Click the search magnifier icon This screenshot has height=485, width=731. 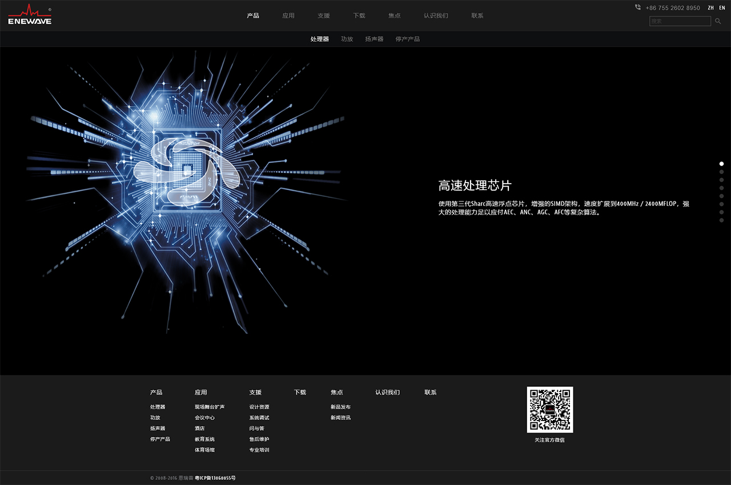[x=718, y=21]
